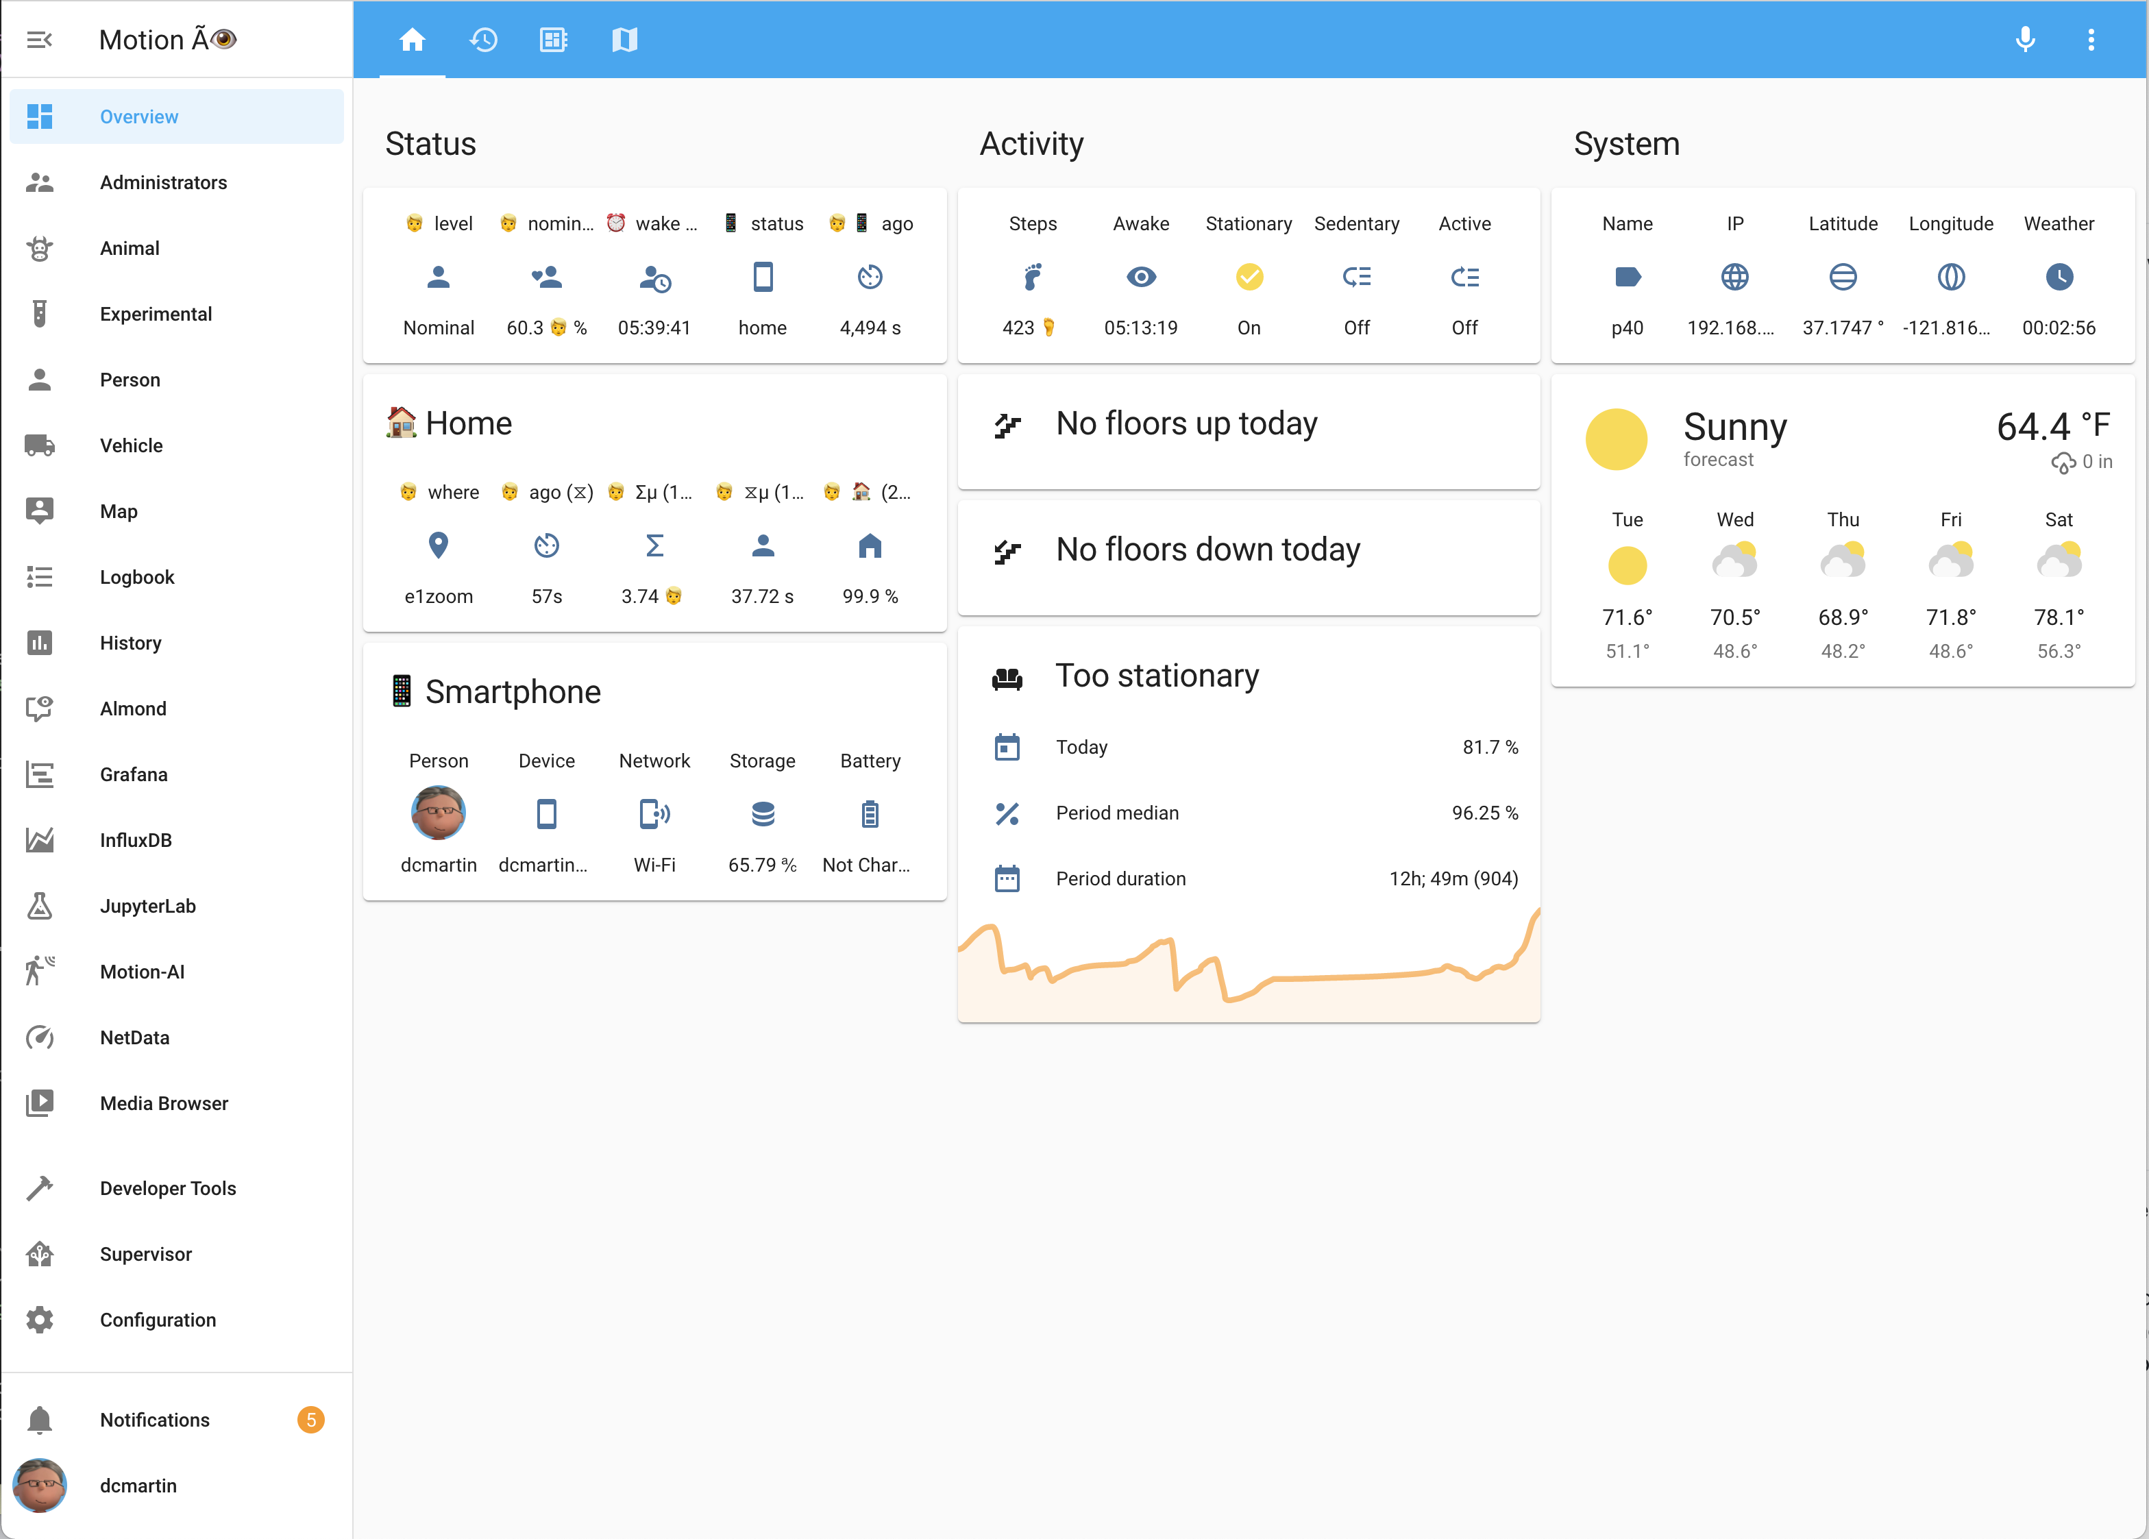2149x1539 pixels.
Task: Click the IP globe icon
Action: pos(1734,277)
